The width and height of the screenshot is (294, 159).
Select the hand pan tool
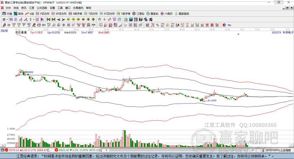pyautogui.click(x=99, y=20)
